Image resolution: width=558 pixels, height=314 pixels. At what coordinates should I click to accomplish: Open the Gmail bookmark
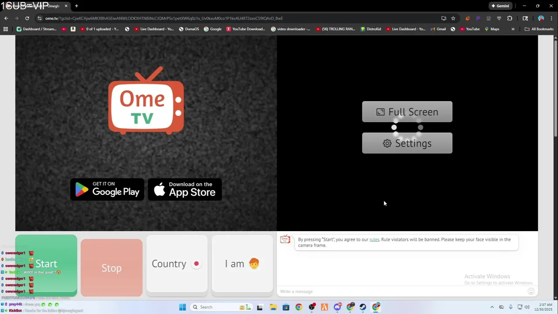[438, 29]
